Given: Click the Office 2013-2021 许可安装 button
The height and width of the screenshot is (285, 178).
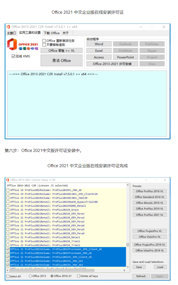Looking at the screenshot, I should tap(112, 64).
